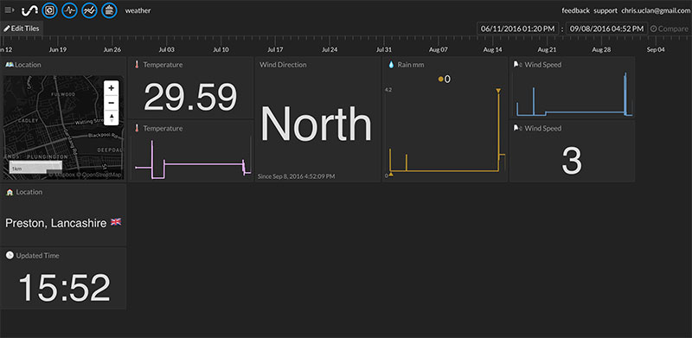Click the Initial State wave logo
This screenshot has width=692, height=338.
coord(30,10)
